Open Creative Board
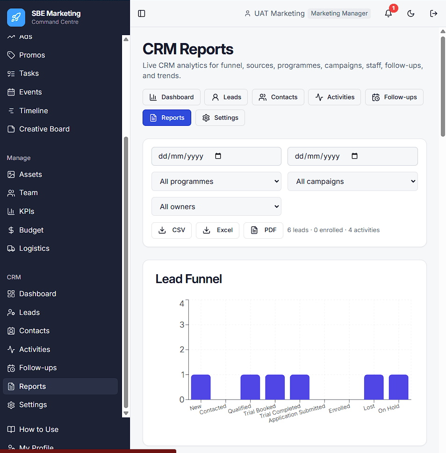 click(60, 129)
